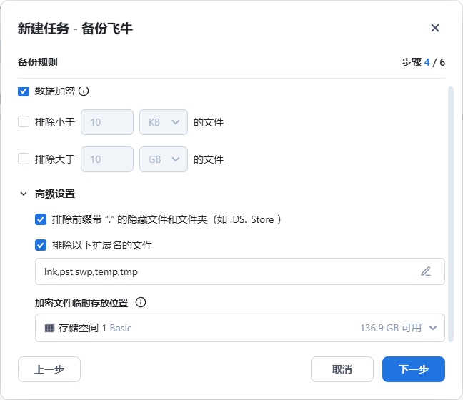
Task: Click the info icon next to 加密文件临时存放位置
Action: coord(141,302)
